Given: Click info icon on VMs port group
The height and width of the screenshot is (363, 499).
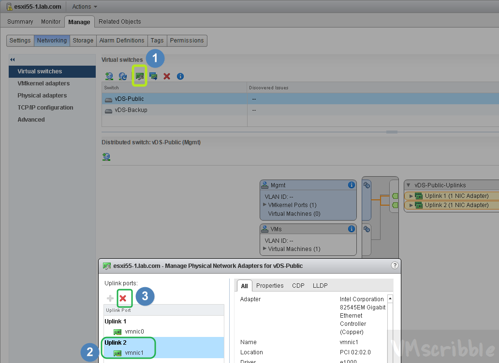Looking at the screenshot, I should pos(352,229).
